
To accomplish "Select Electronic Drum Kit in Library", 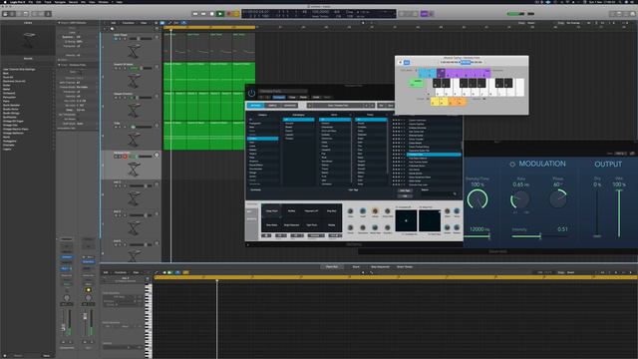I will click(x=14, y=81).
